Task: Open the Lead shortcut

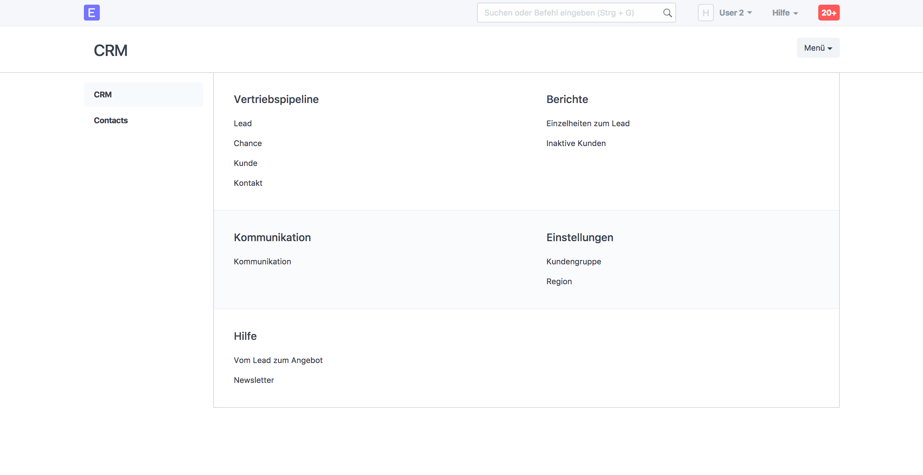Action: coord(243,123)
